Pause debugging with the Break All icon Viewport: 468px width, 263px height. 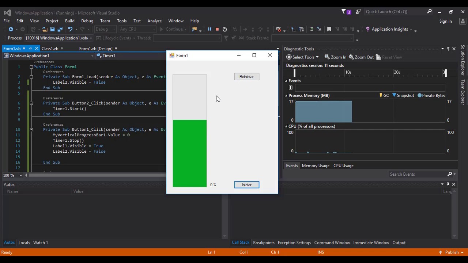pyautogui.click(x=210, y=29)
